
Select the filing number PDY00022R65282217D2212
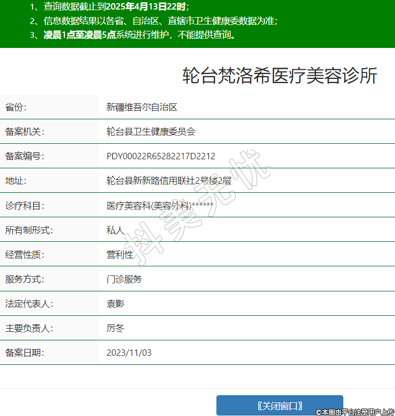pos(160,156)
